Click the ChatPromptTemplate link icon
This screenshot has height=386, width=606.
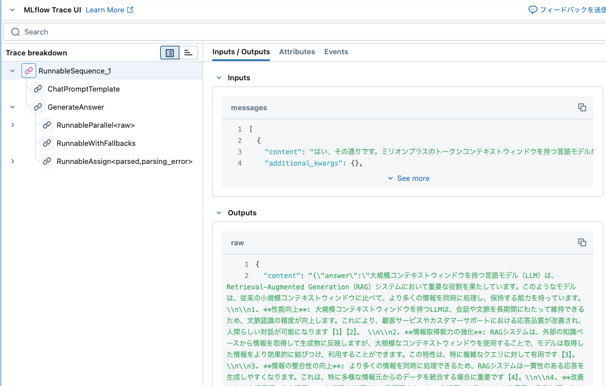click(x=38, y=89)
